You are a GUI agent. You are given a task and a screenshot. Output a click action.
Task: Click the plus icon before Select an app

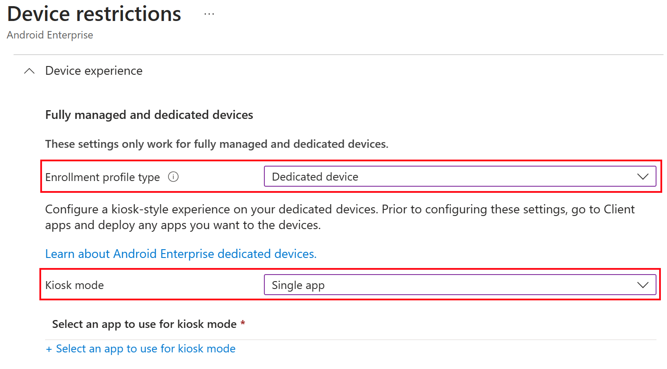click(x=49, y=349)
